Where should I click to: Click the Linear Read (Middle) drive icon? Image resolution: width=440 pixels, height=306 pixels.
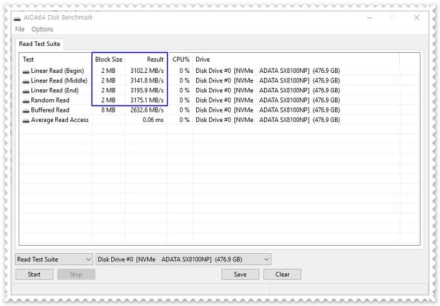(26, 81)
